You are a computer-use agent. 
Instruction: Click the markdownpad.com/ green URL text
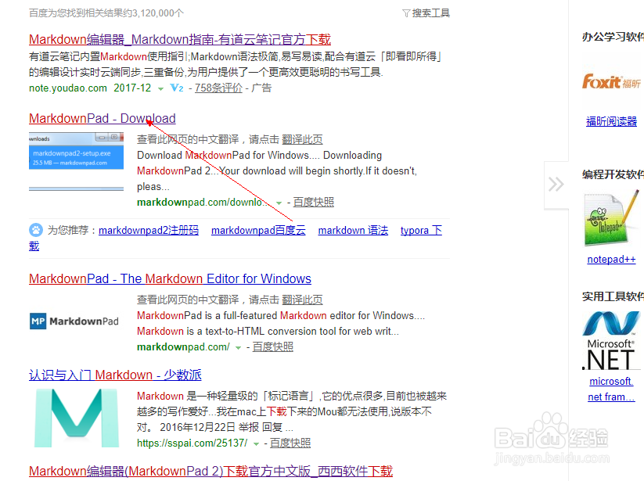(183, 347)
